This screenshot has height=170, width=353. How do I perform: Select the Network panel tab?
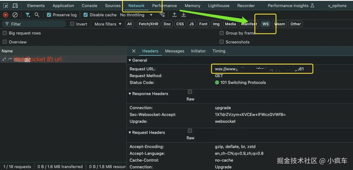136,6
